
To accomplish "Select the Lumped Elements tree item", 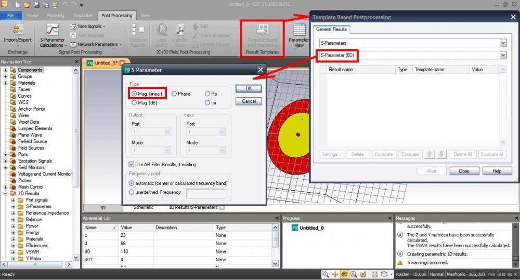I will pyautogui.click(x=35, y=128).
